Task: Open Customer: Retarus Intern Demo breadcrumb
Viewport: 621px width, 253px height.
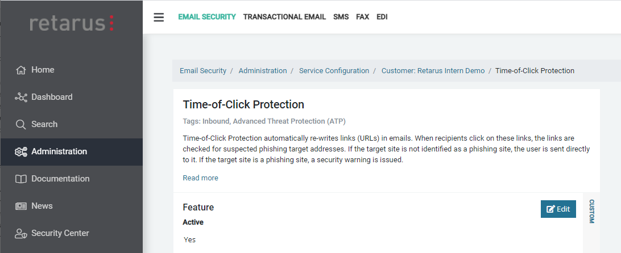Action: coord(433,71)
